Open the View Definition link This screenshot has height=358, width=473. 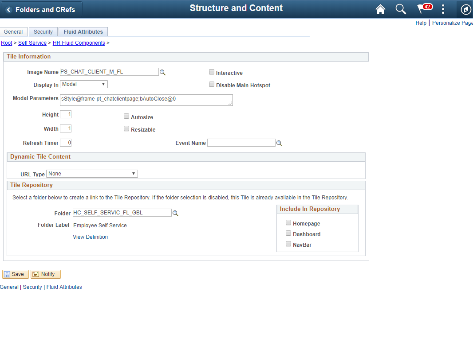pos(90,237)
